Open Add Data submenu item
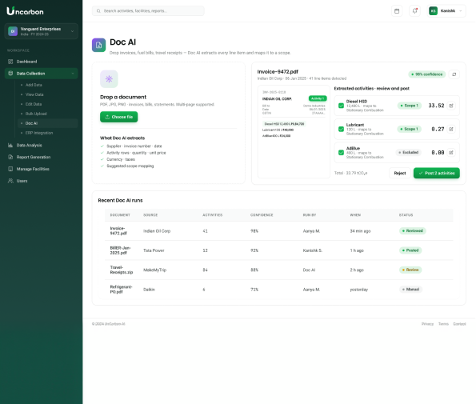 coord(34,85)
